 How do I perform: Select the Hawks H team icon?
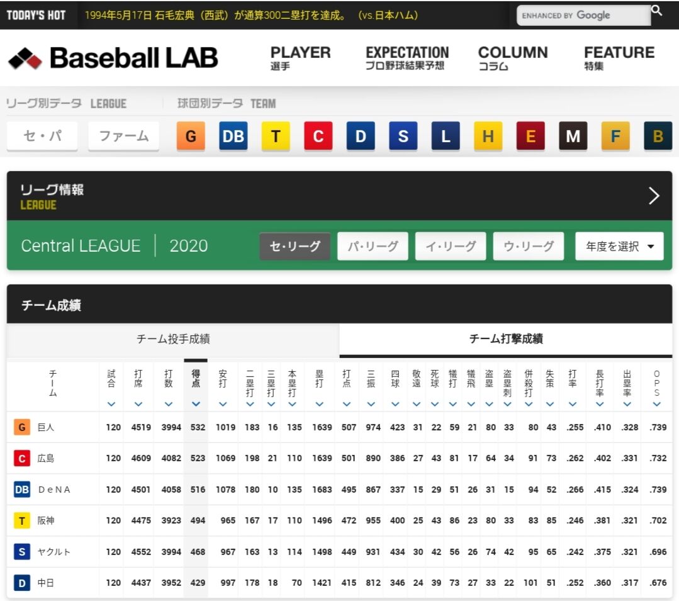point(488,136)
